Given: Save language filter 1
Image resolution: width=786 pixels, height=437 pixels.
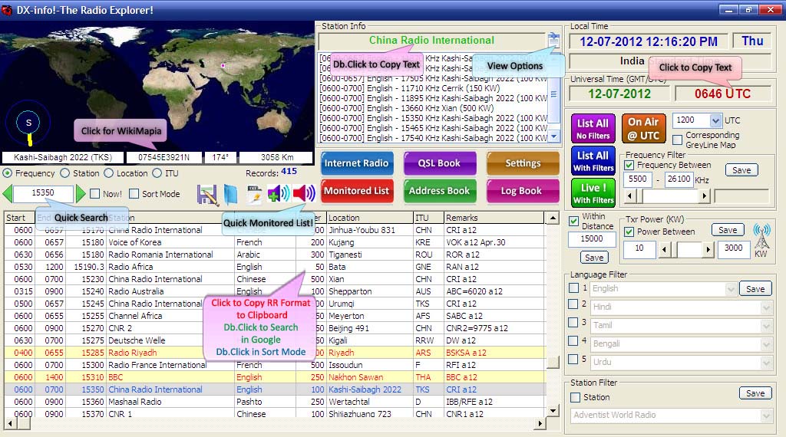Looking at the screenshot, I should pos(755,289).
